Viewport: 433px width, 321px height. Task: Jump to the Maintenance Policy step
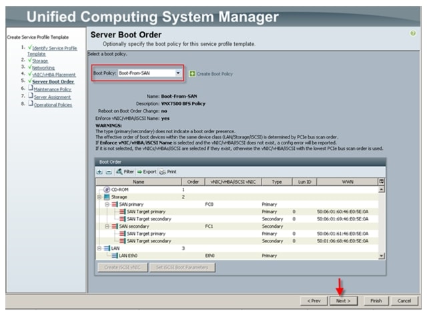(x=53, y=89)
